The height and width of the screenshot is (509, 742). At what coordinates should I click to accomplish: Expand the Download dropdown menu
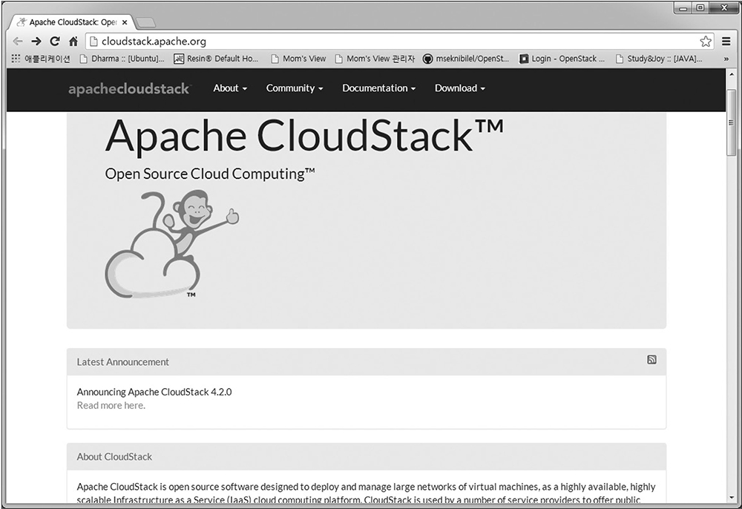click(x=460, y=88)
